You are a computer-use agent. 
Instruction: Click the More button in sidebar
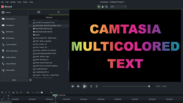click(14, 80)
